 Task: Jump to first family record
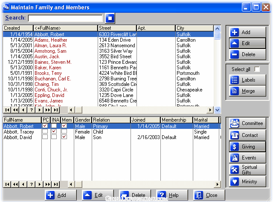click(7, 110)
